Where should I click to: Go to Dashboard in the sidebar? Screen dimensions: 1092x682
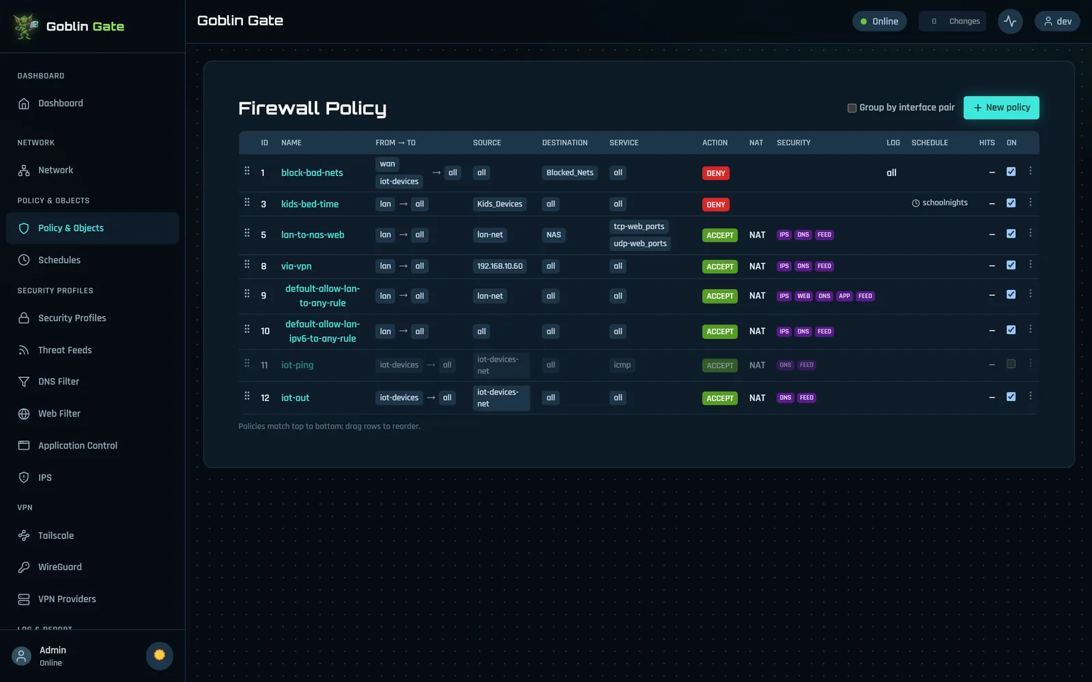pos(93,104)
